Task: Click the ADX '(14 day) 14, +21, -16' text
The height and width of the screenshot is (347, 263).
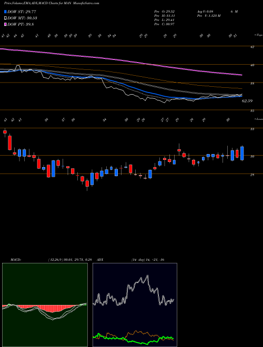Action: (x=148, y=260)
